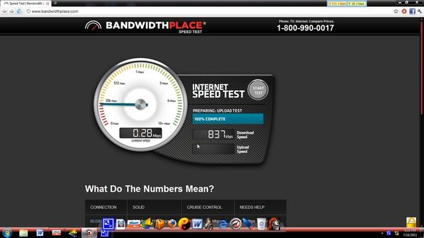Image resolution: width=424 pixels, height=238 pixels.
Task: Open the colorful layered app on the taskbar
Action: tap(73, 233)
